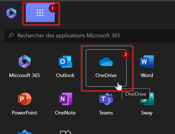Click the Microsoft 365 Copilot logo in header
175x134 pixels.
coord(11,13)
